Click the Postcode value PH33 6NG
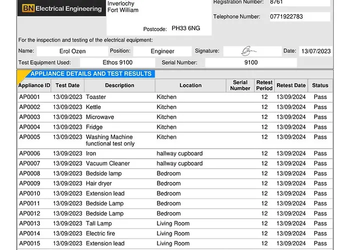The width and height of the screenshot is (350, 250). pos(185,28)
